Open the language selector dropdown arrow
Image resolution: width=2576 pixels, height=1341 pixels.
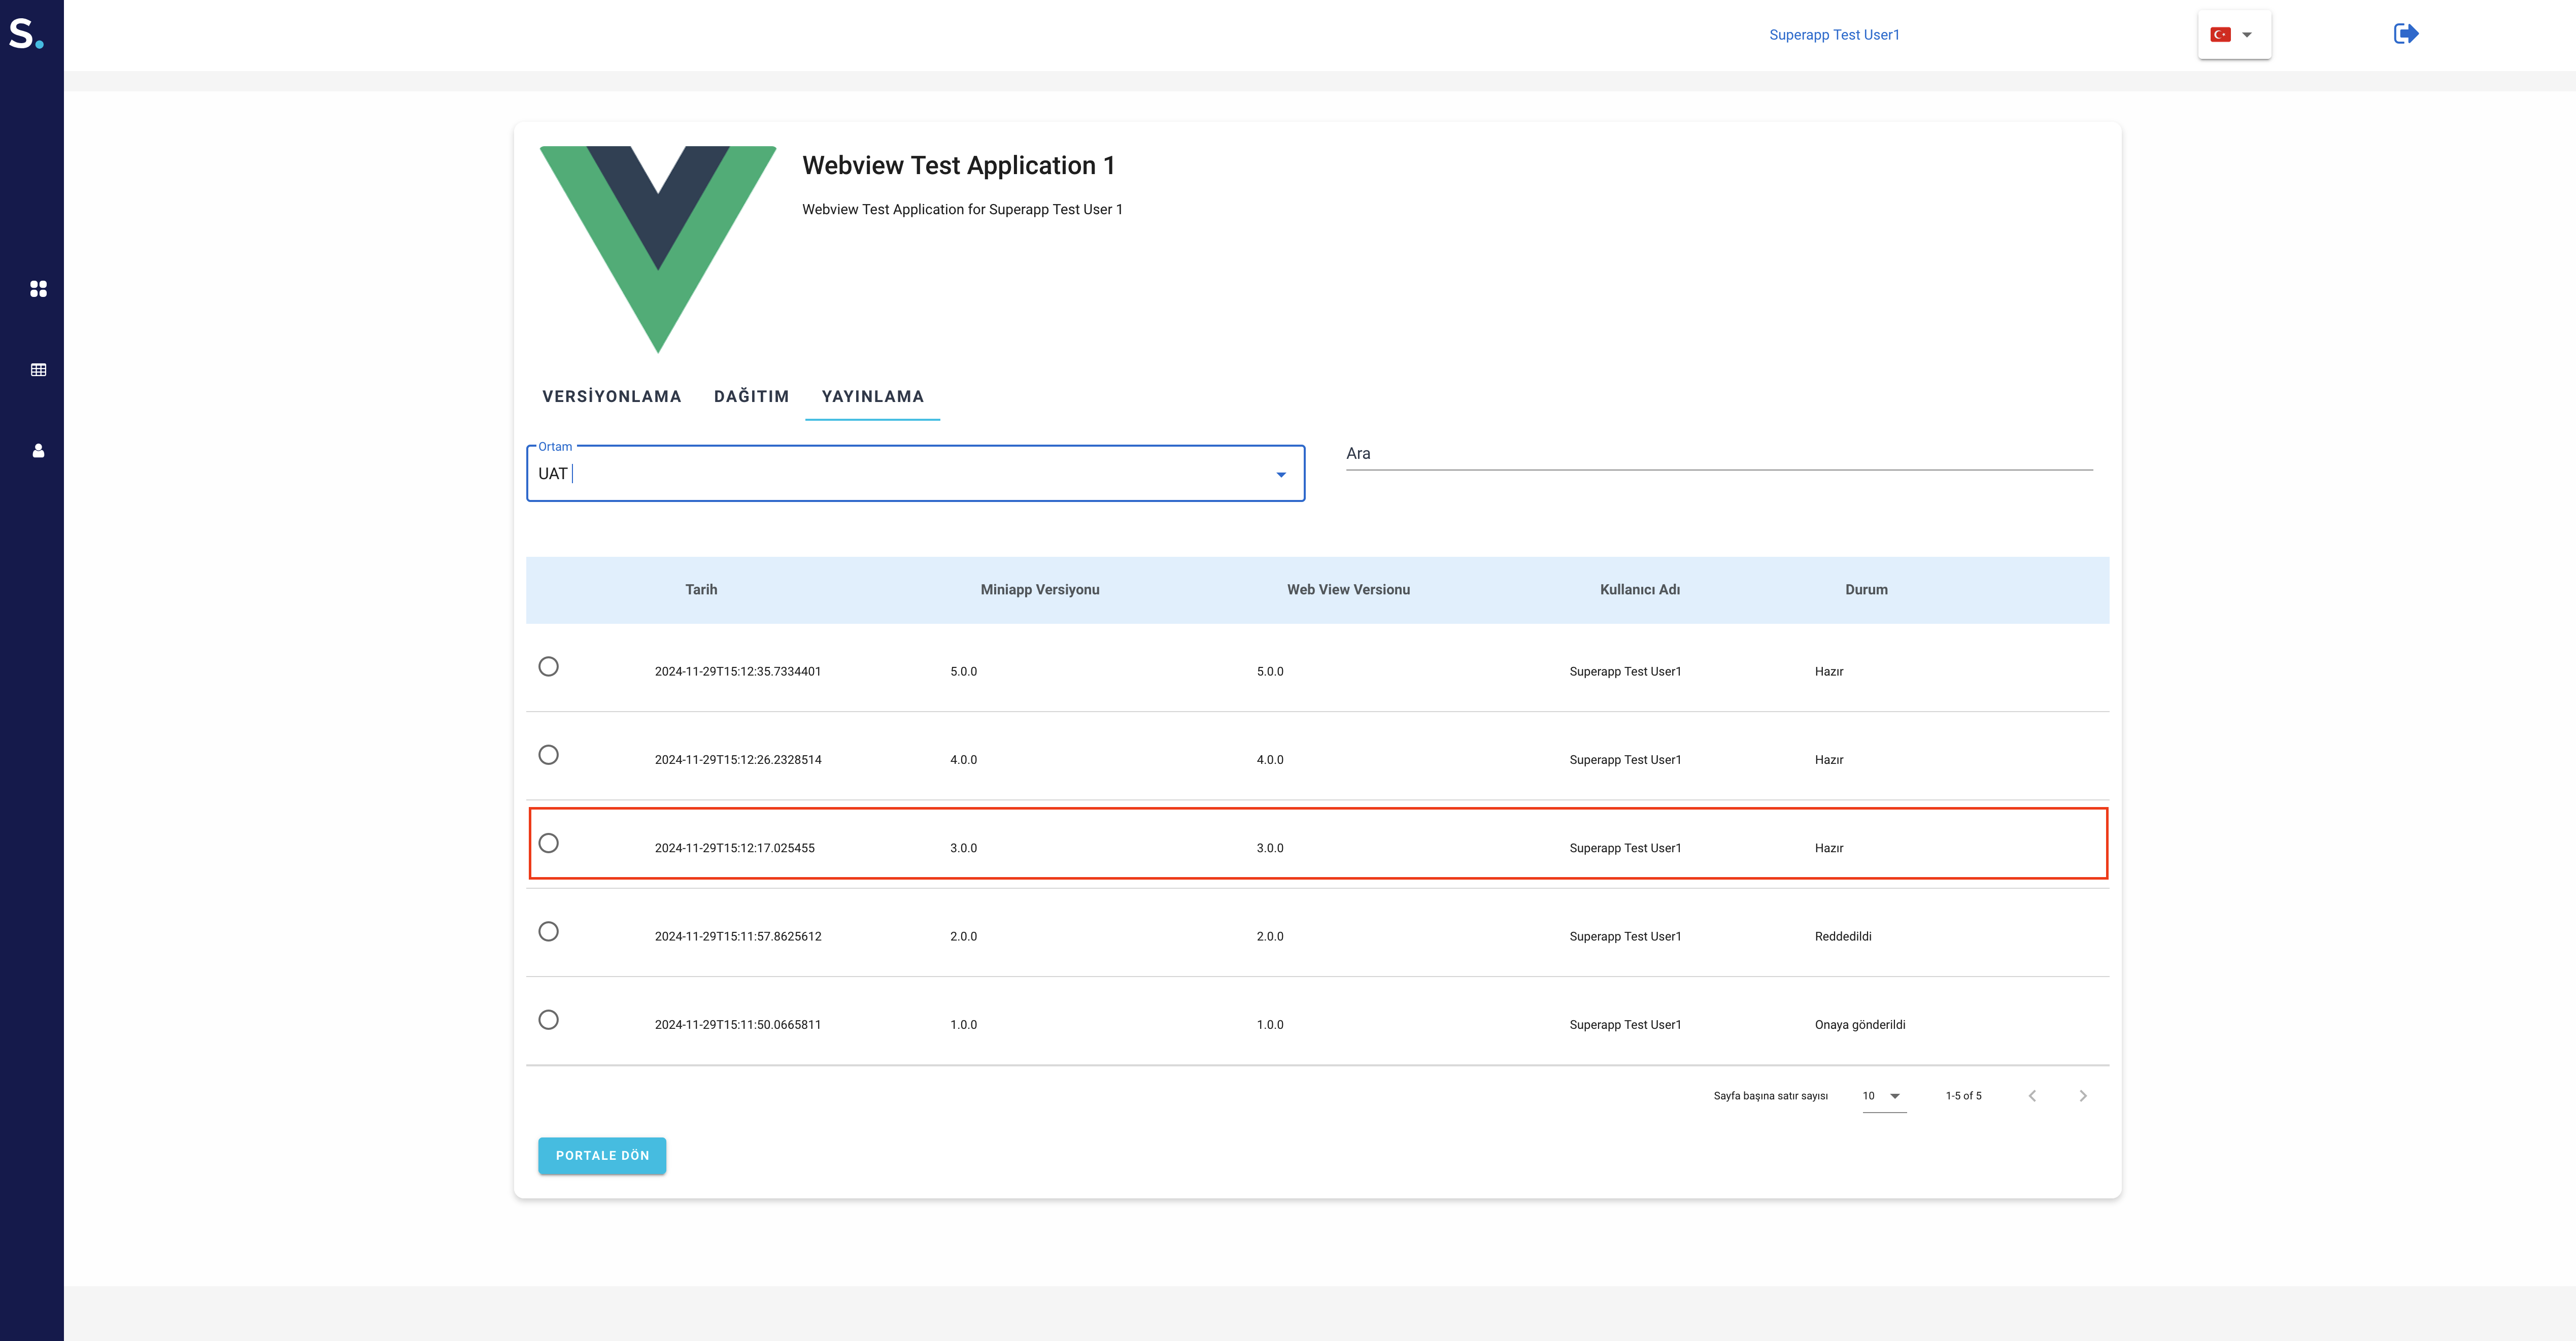click(2247, 35)
